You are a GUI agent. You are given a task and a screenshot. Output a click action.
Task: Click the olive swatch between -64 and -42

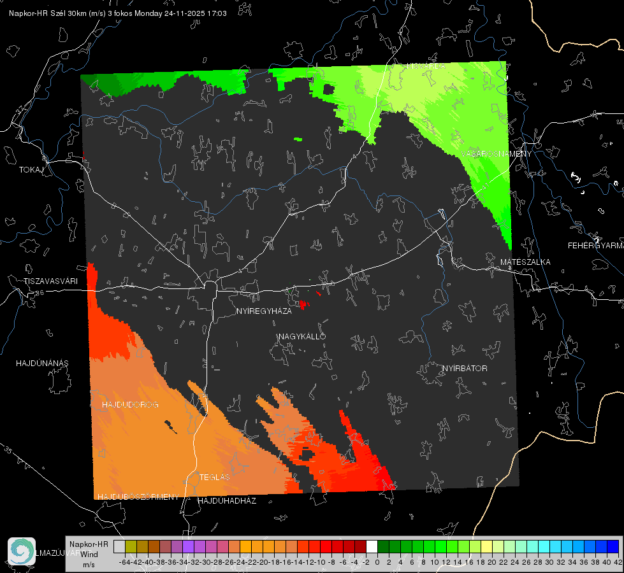pos(131,547)
